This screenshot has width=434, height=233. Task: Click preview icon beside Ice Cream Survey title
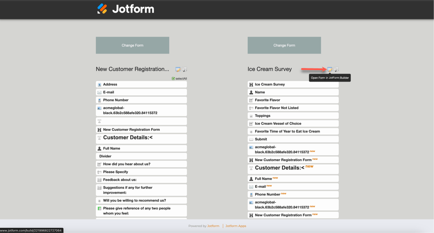pos(336,69)
